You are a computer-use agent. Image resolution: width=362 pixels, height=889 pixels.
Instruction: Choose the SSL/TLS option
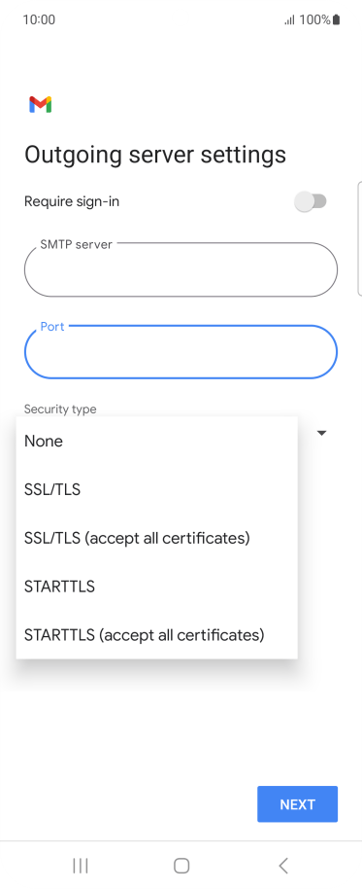click(156, 489)
